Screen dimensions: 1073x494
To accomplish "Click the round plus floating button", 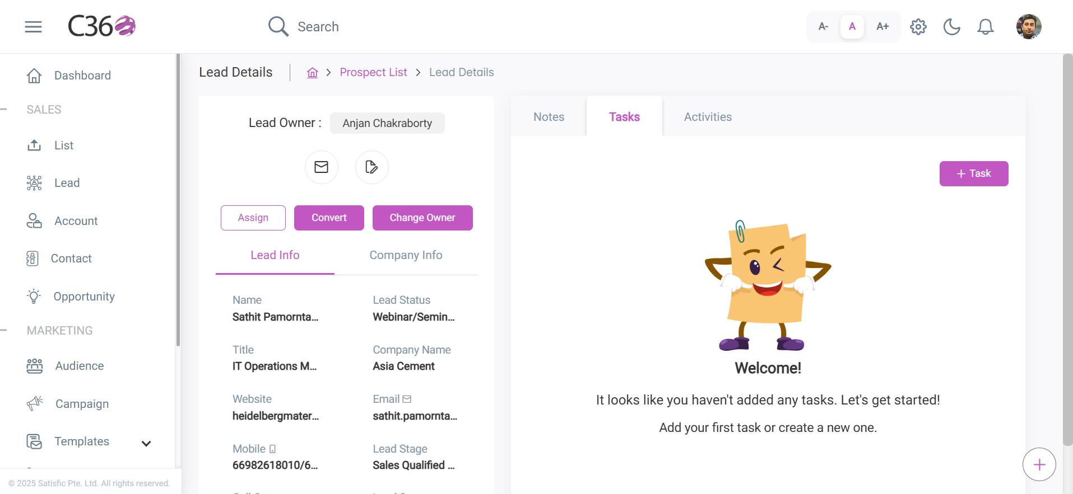I will (x=1039, y=464).
